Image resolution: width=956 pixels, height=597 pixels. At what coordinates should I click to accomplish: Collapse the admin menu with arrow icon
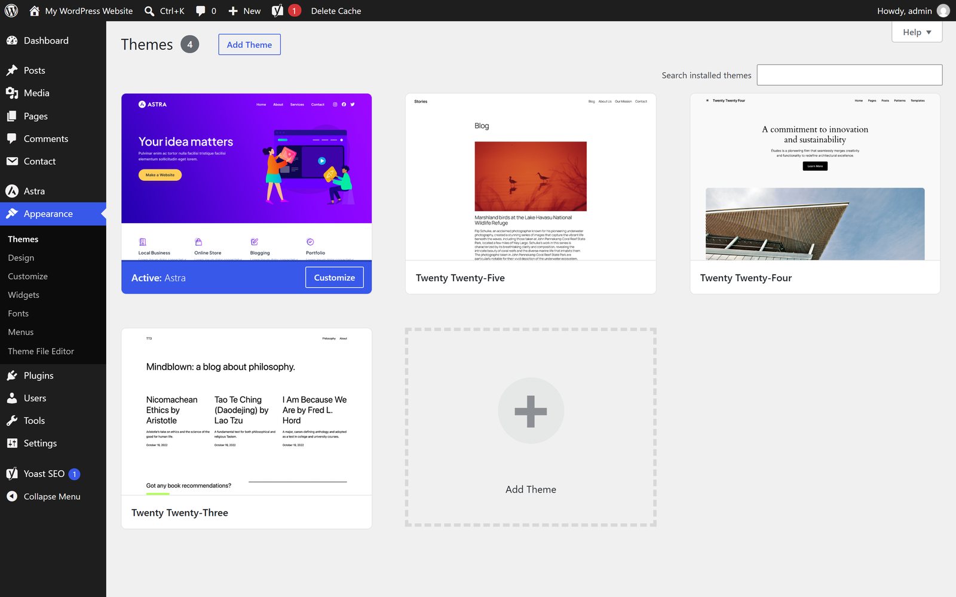tap(12, 497)
